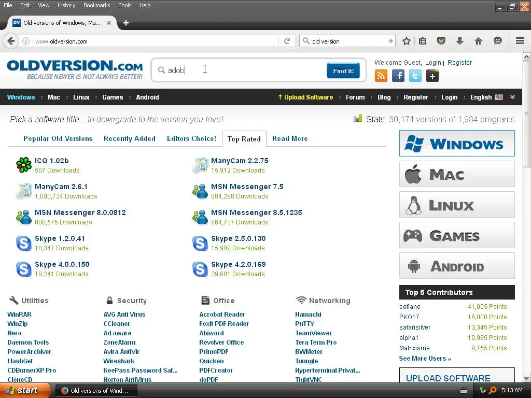
Task: Click the Find It! button
Action: coord(343,70)
